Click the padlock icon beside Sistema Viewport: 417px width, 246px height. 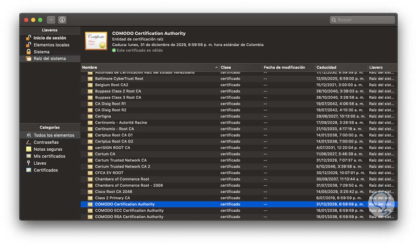28,51
